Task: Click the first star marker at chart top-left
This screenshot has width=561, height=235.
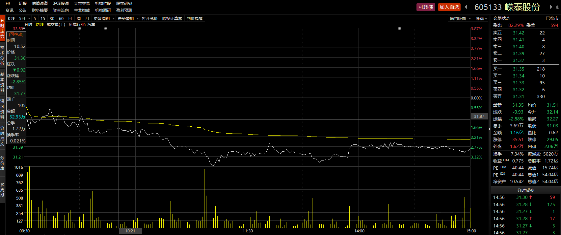Action: 24,29
